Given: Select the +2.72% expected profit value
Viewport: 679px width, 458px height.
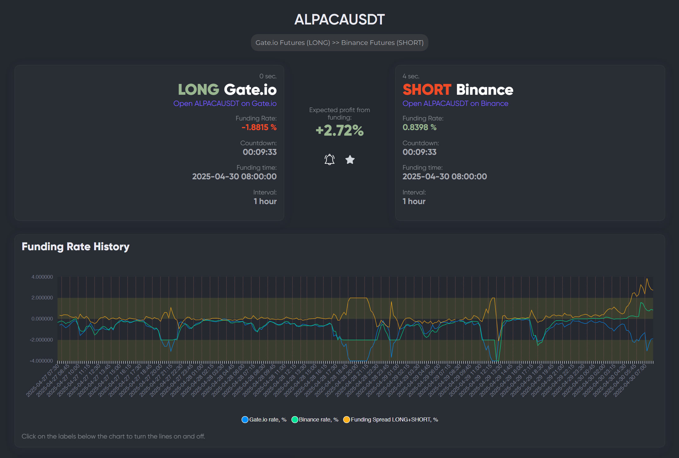Looking at the screenshot, I should pyautogui.click(x=339, y=130).
